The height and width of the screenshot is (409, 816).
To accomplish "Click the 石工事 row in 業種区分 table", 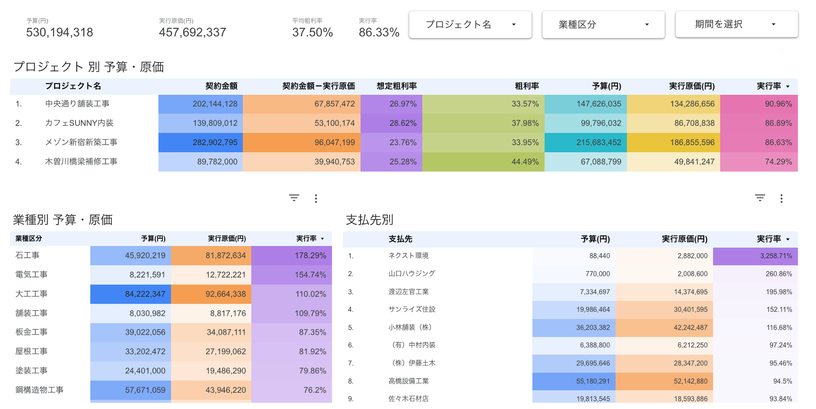I will [28, 255].
